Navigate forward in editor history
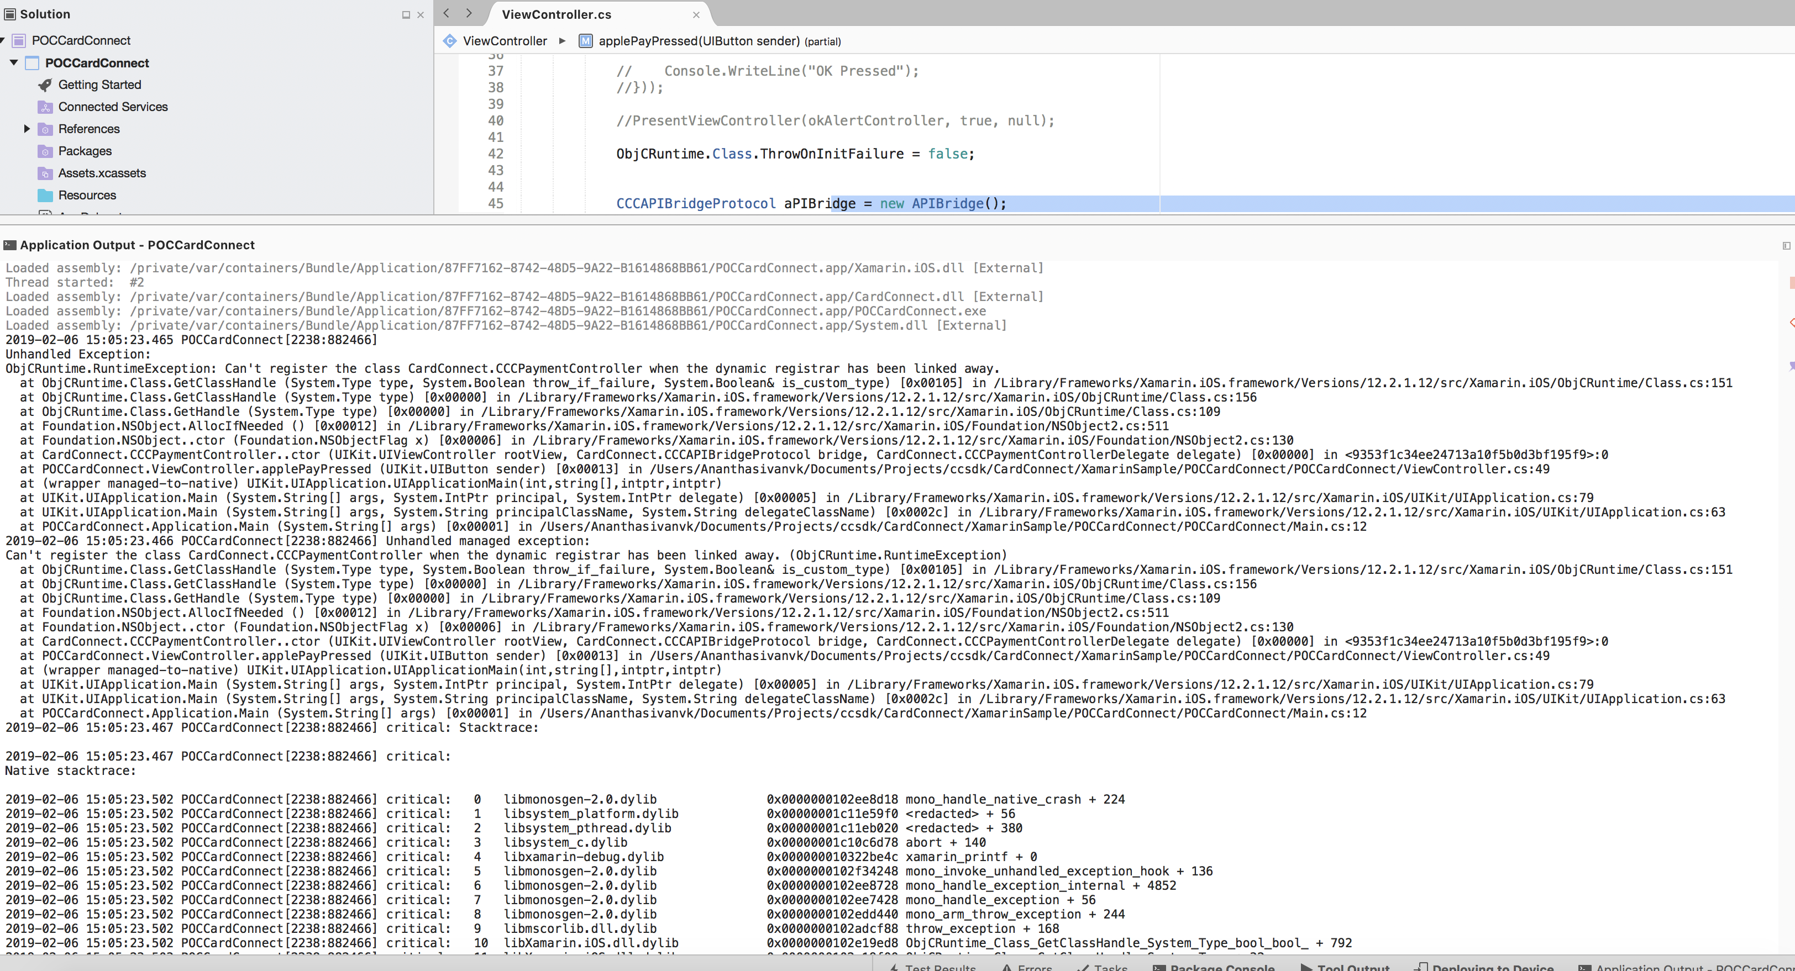Screen dimensions: 1795x971 click(469, 13)
